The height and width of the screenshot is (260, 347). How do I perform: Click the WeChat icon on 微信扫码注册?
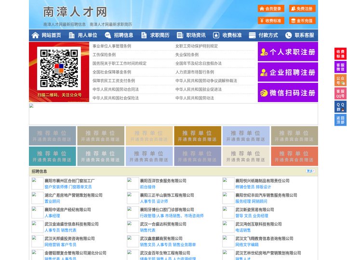(264, 93)
